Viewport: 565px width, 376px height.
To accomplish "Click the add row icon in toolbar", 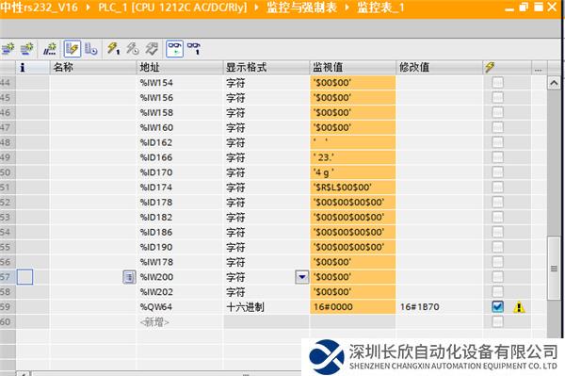I will [26, 49].
